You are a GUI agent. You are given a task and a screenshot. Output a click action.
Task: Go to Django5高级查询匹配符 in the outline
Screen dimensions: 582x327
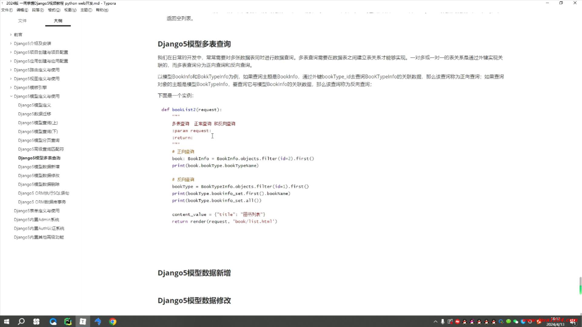(41, 149)
